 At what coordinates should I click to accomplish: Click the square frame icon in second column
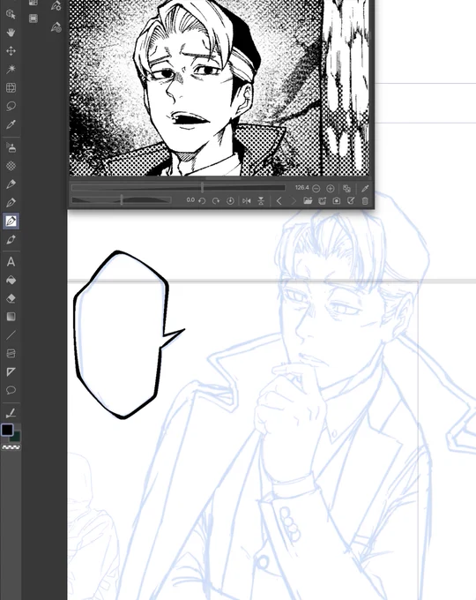point(33,19)
